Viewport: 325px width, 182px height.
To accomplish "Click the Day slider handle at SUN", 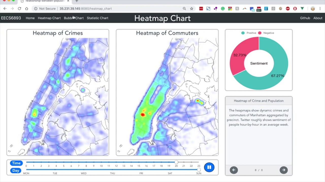I will (x=199, y=170).
